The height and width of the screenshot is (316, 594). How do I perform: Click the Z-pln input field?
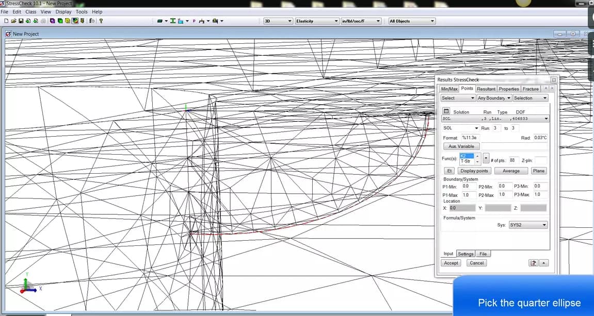tap(540, 160)
